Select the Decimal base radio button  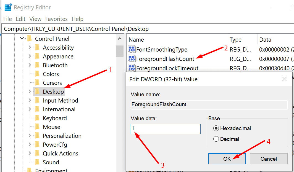click(x=216, y=139)
